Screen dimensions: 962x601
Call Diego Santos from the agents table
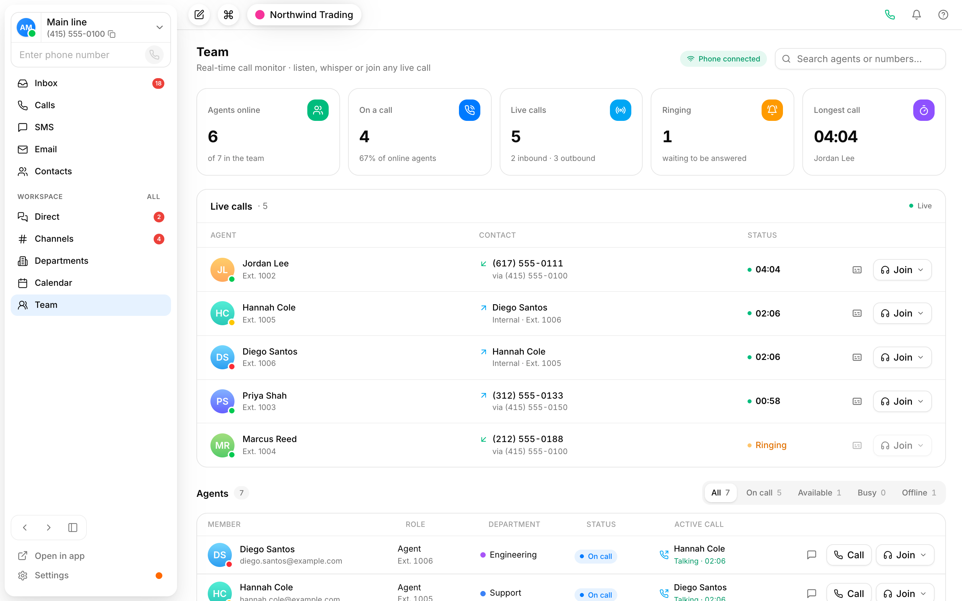point(849,555)
